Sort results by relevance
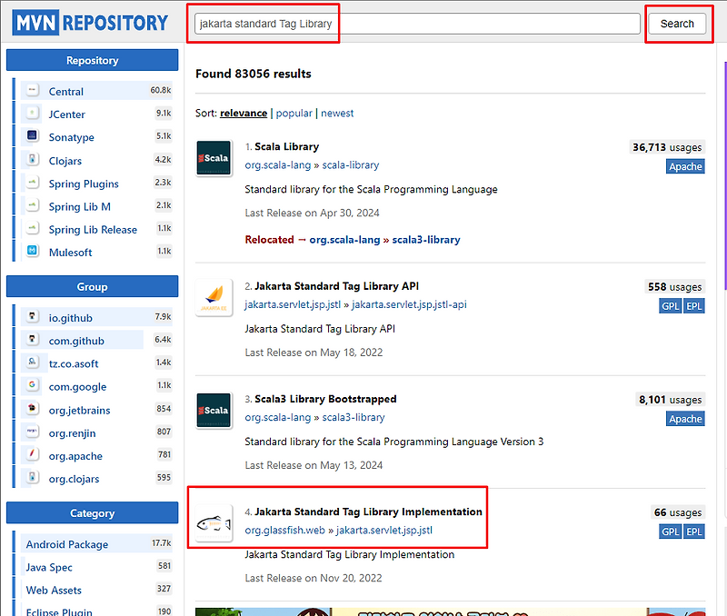Screen dimensions: 727x616 coord(244,113)
